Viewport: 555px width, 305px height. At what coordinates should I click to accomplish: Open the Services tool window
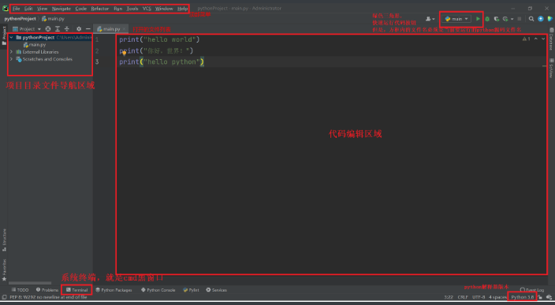[216, 290]
